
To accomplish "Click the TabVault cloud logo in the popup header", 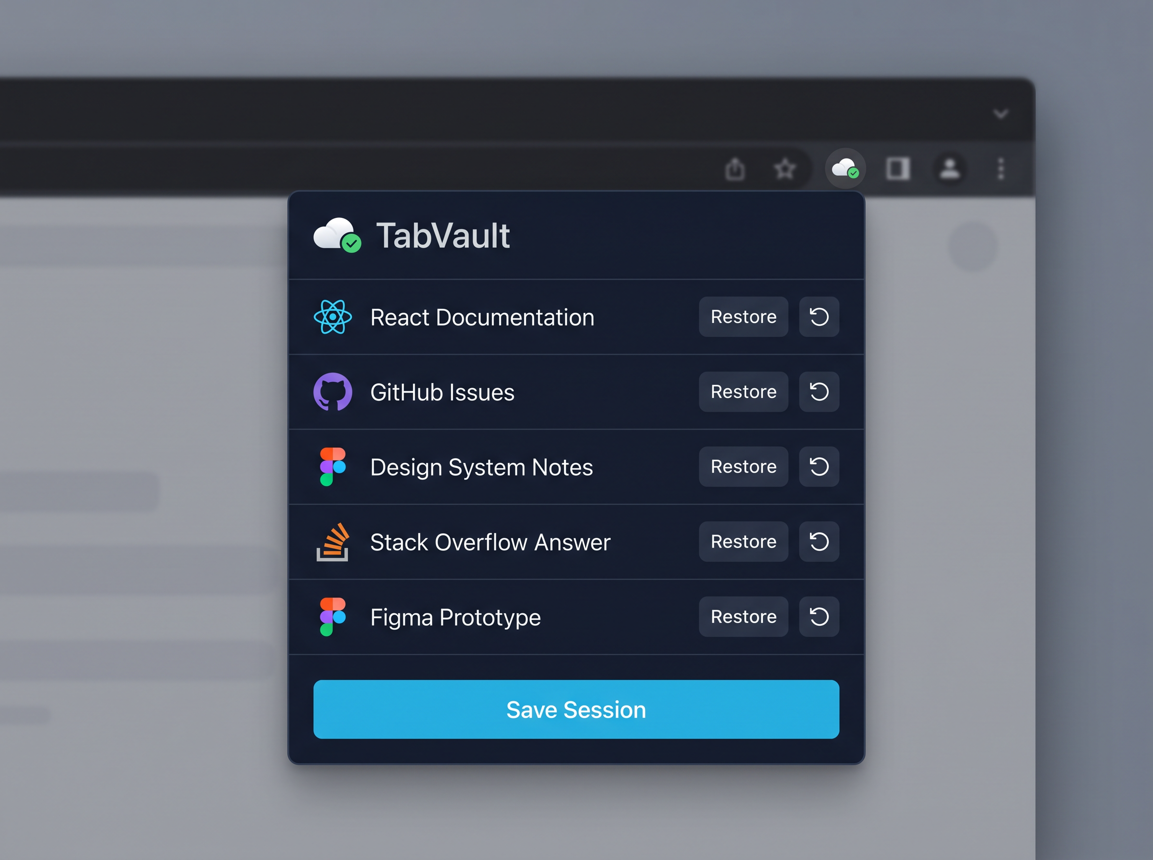I will tap(337, 236).
